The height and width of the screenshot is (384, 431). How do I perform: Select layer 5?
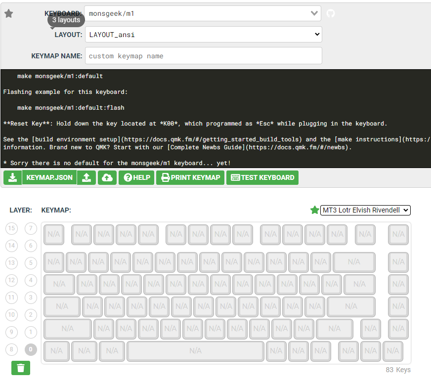31,263
